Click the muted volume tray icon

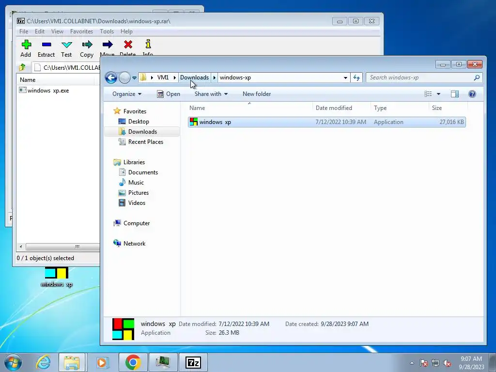pos(447,363)
